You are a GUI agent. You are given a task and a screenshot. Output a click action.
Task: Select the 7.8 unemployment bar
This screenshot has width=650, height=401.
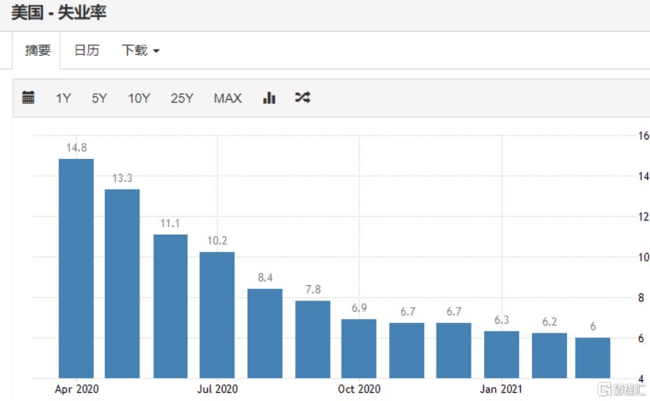(x=312, y=340)
